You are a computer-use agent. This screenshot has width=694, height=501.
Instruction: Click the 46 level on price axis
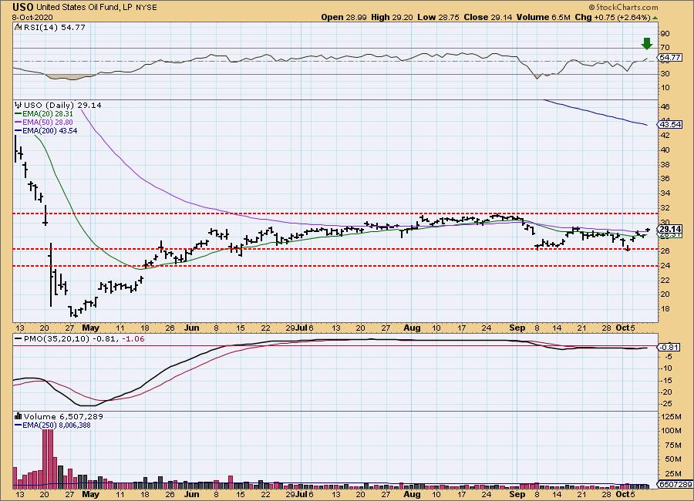[x=665, y=106]
